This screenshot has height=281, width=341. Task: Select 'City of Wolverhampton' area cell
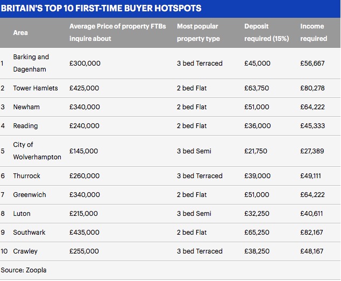[37, 151]
